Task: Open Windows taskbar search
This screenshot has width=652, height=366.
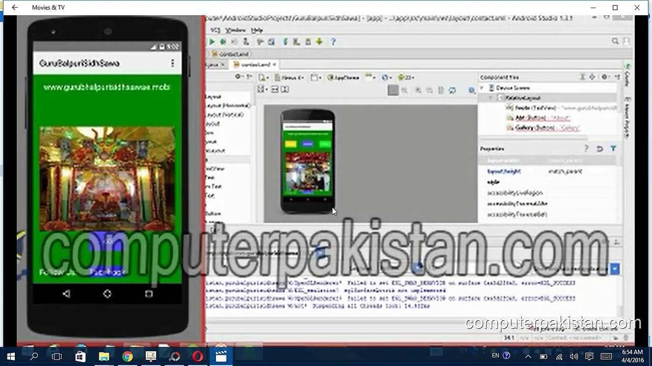Action: (34, 356)
